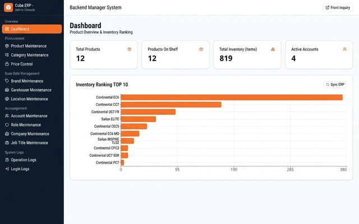This screenshot has width=359, height=224.
Task: Click the Continental EC6 bar in chart
Action: click(x=232, y=97)
